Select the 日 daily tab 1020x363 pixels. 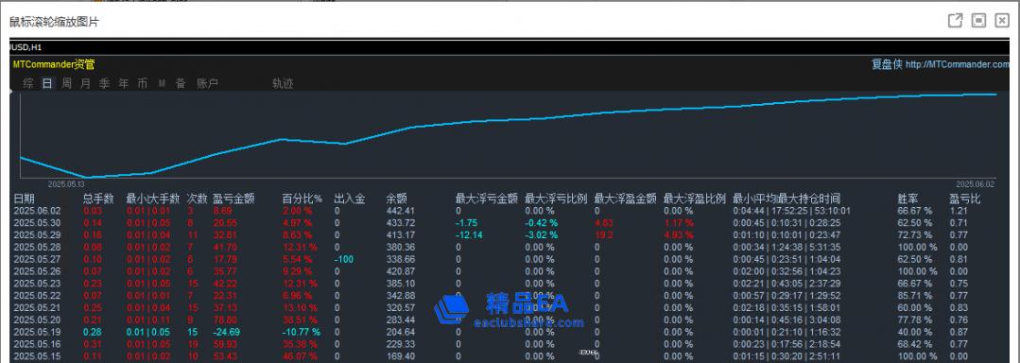pos(47,83)
